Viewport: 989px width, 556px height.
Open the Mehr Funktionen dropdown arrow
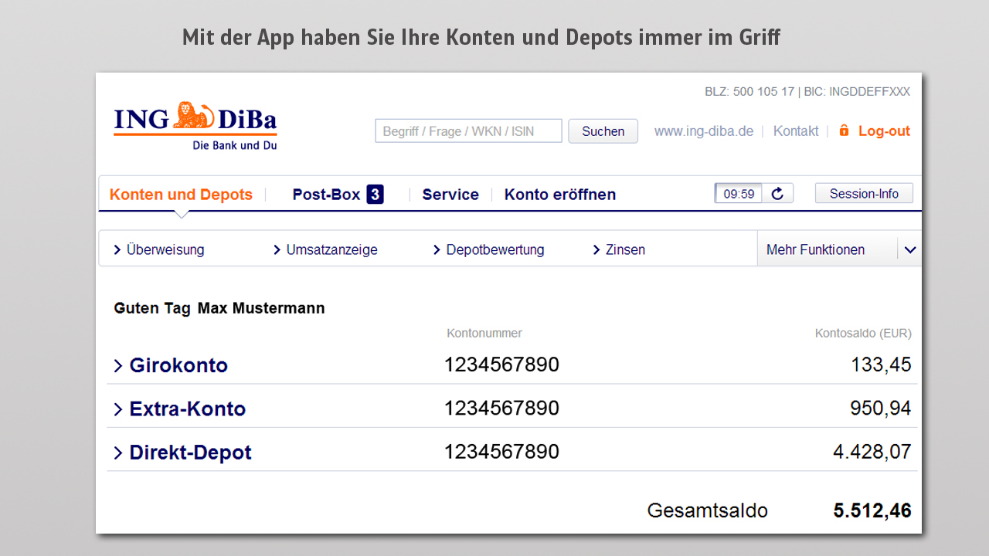pos(909,249)
